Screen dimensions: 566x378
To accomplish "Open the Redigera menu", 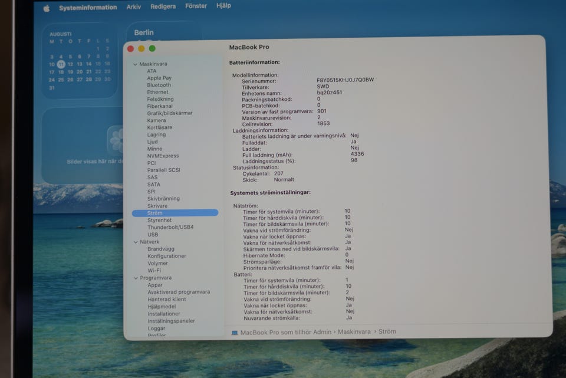I will click(163, 6).
